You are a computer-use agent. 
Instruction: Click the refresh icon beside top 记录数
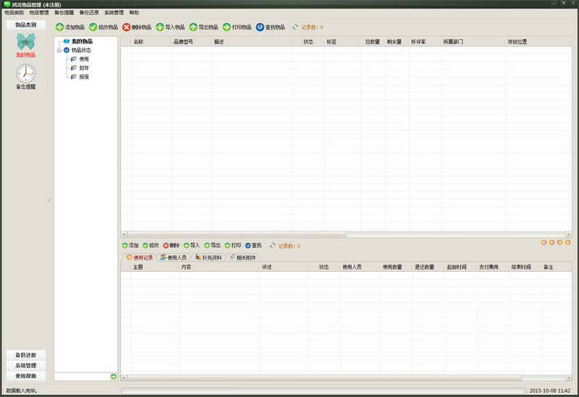click(x=295, y=27)
